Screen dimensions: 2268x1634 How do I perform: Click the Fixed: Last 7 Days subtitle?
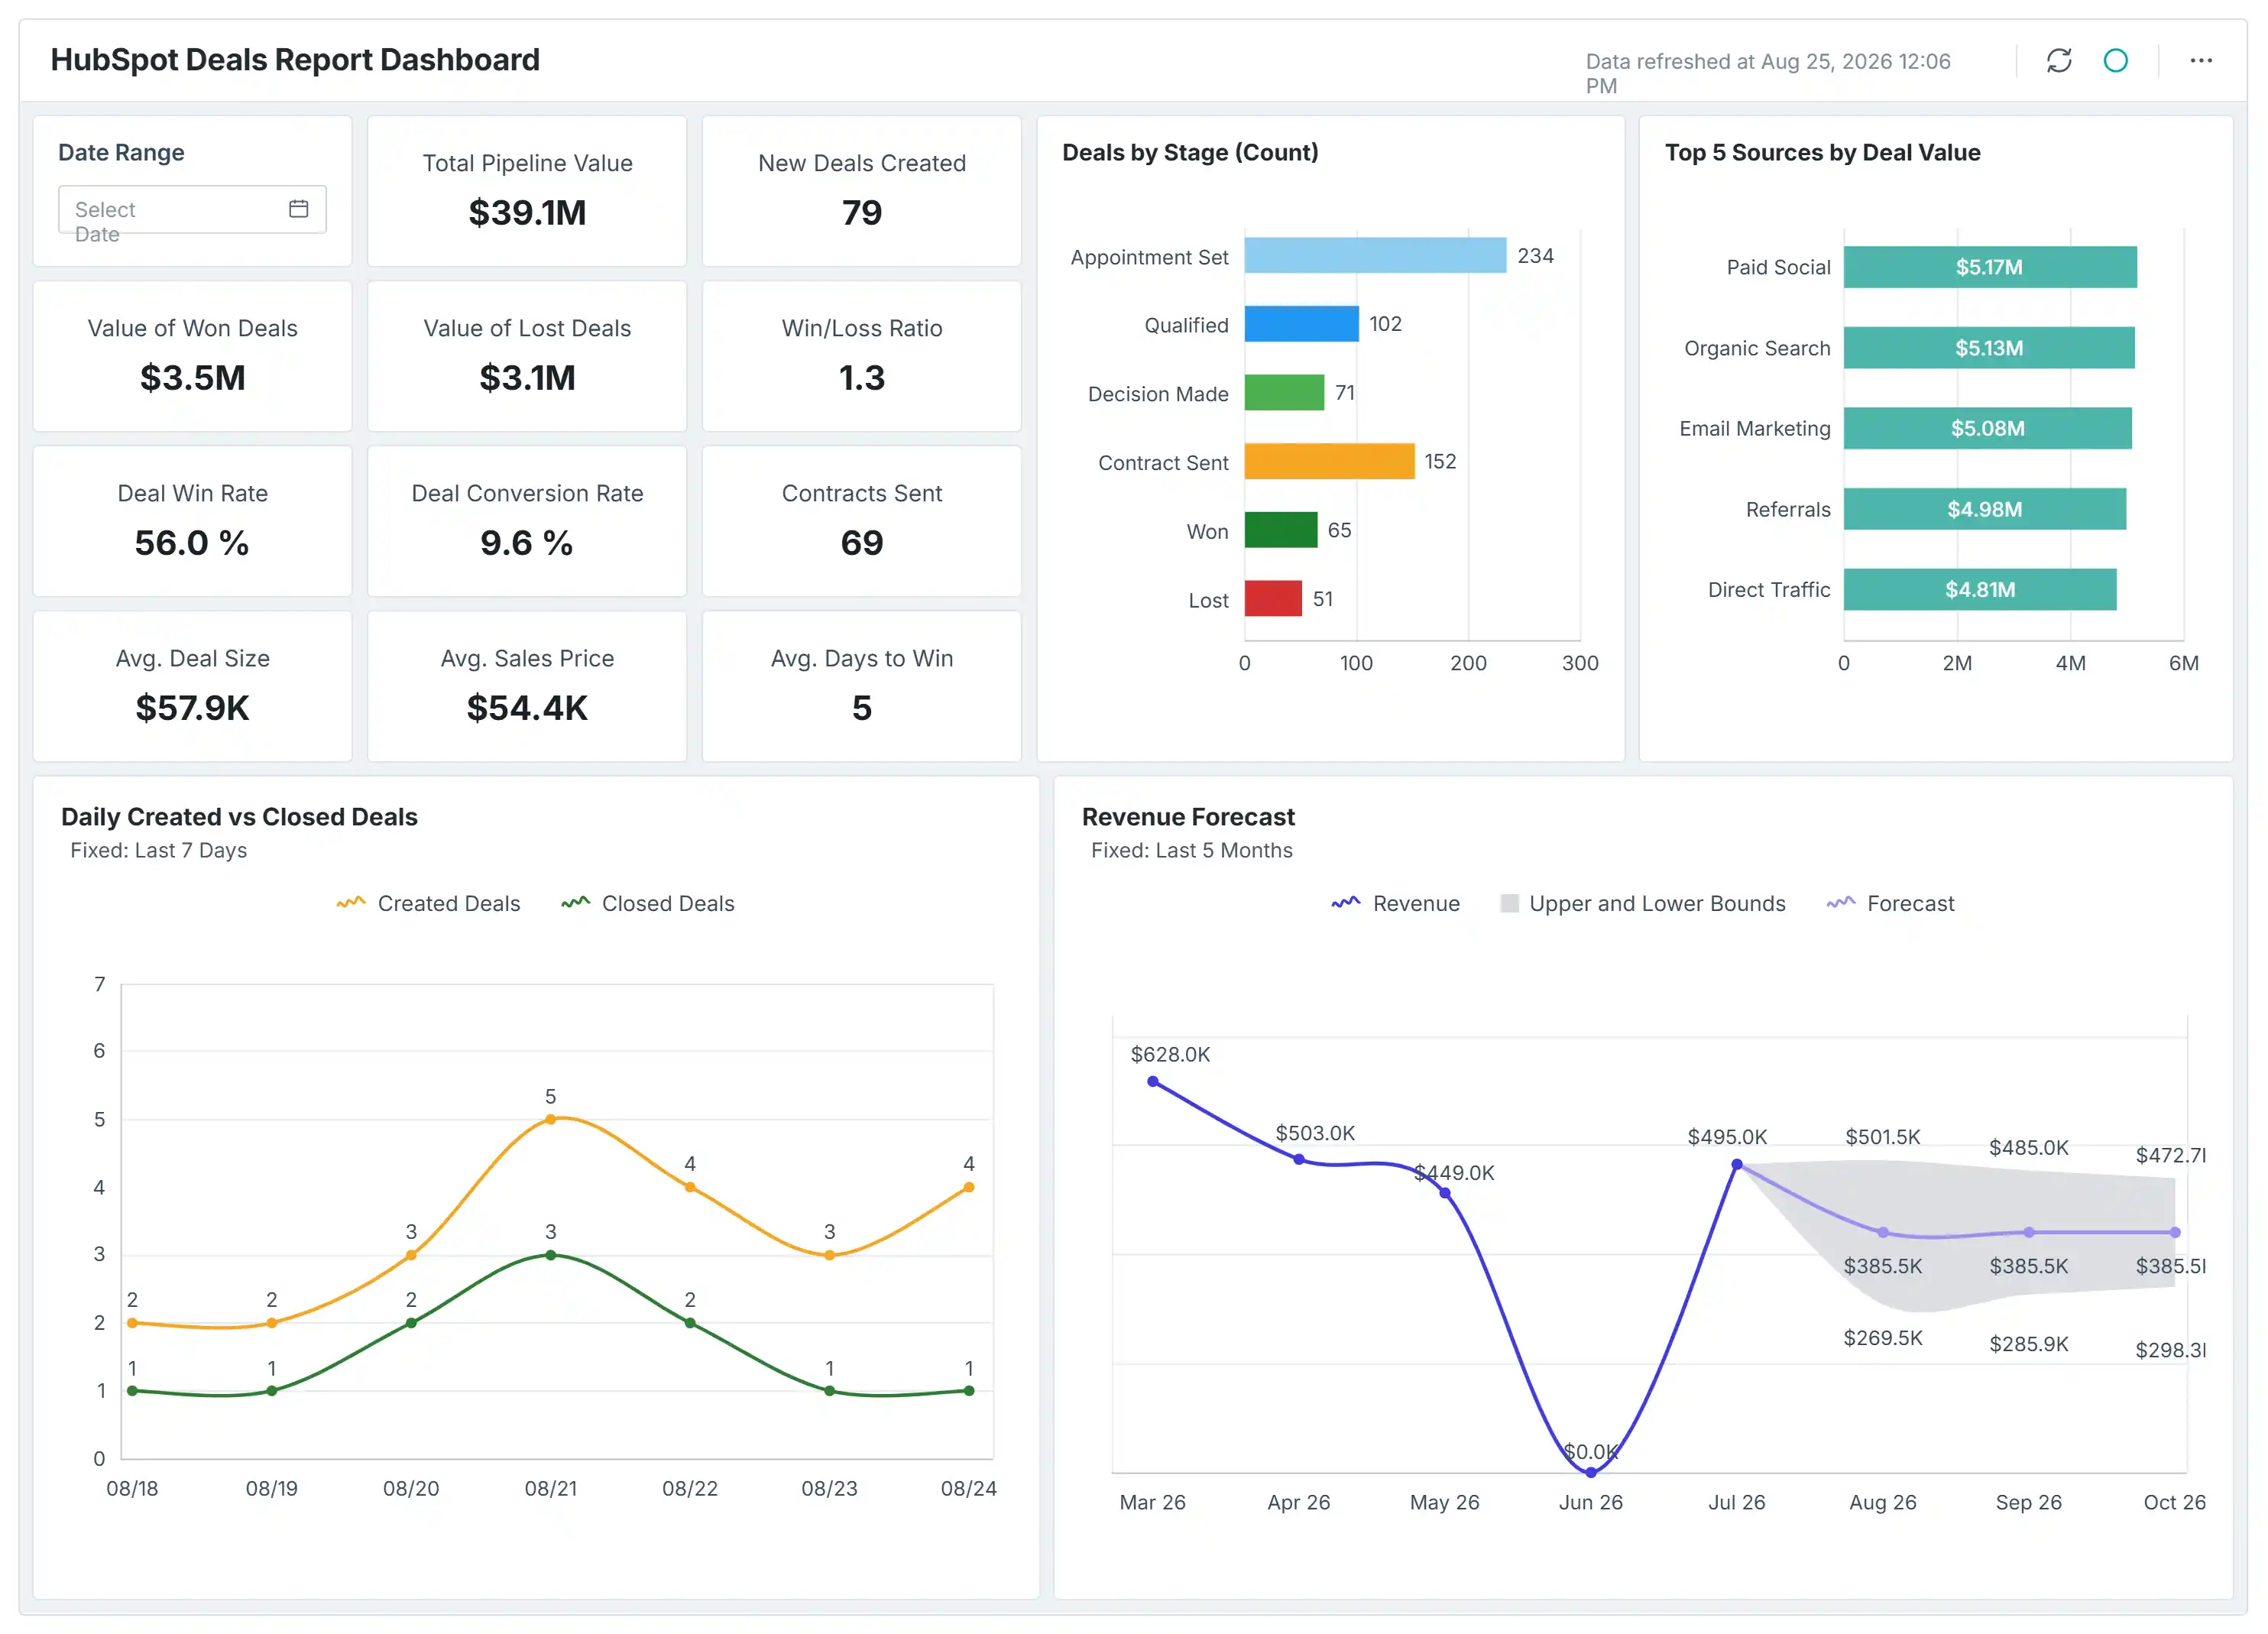point(158,851)
